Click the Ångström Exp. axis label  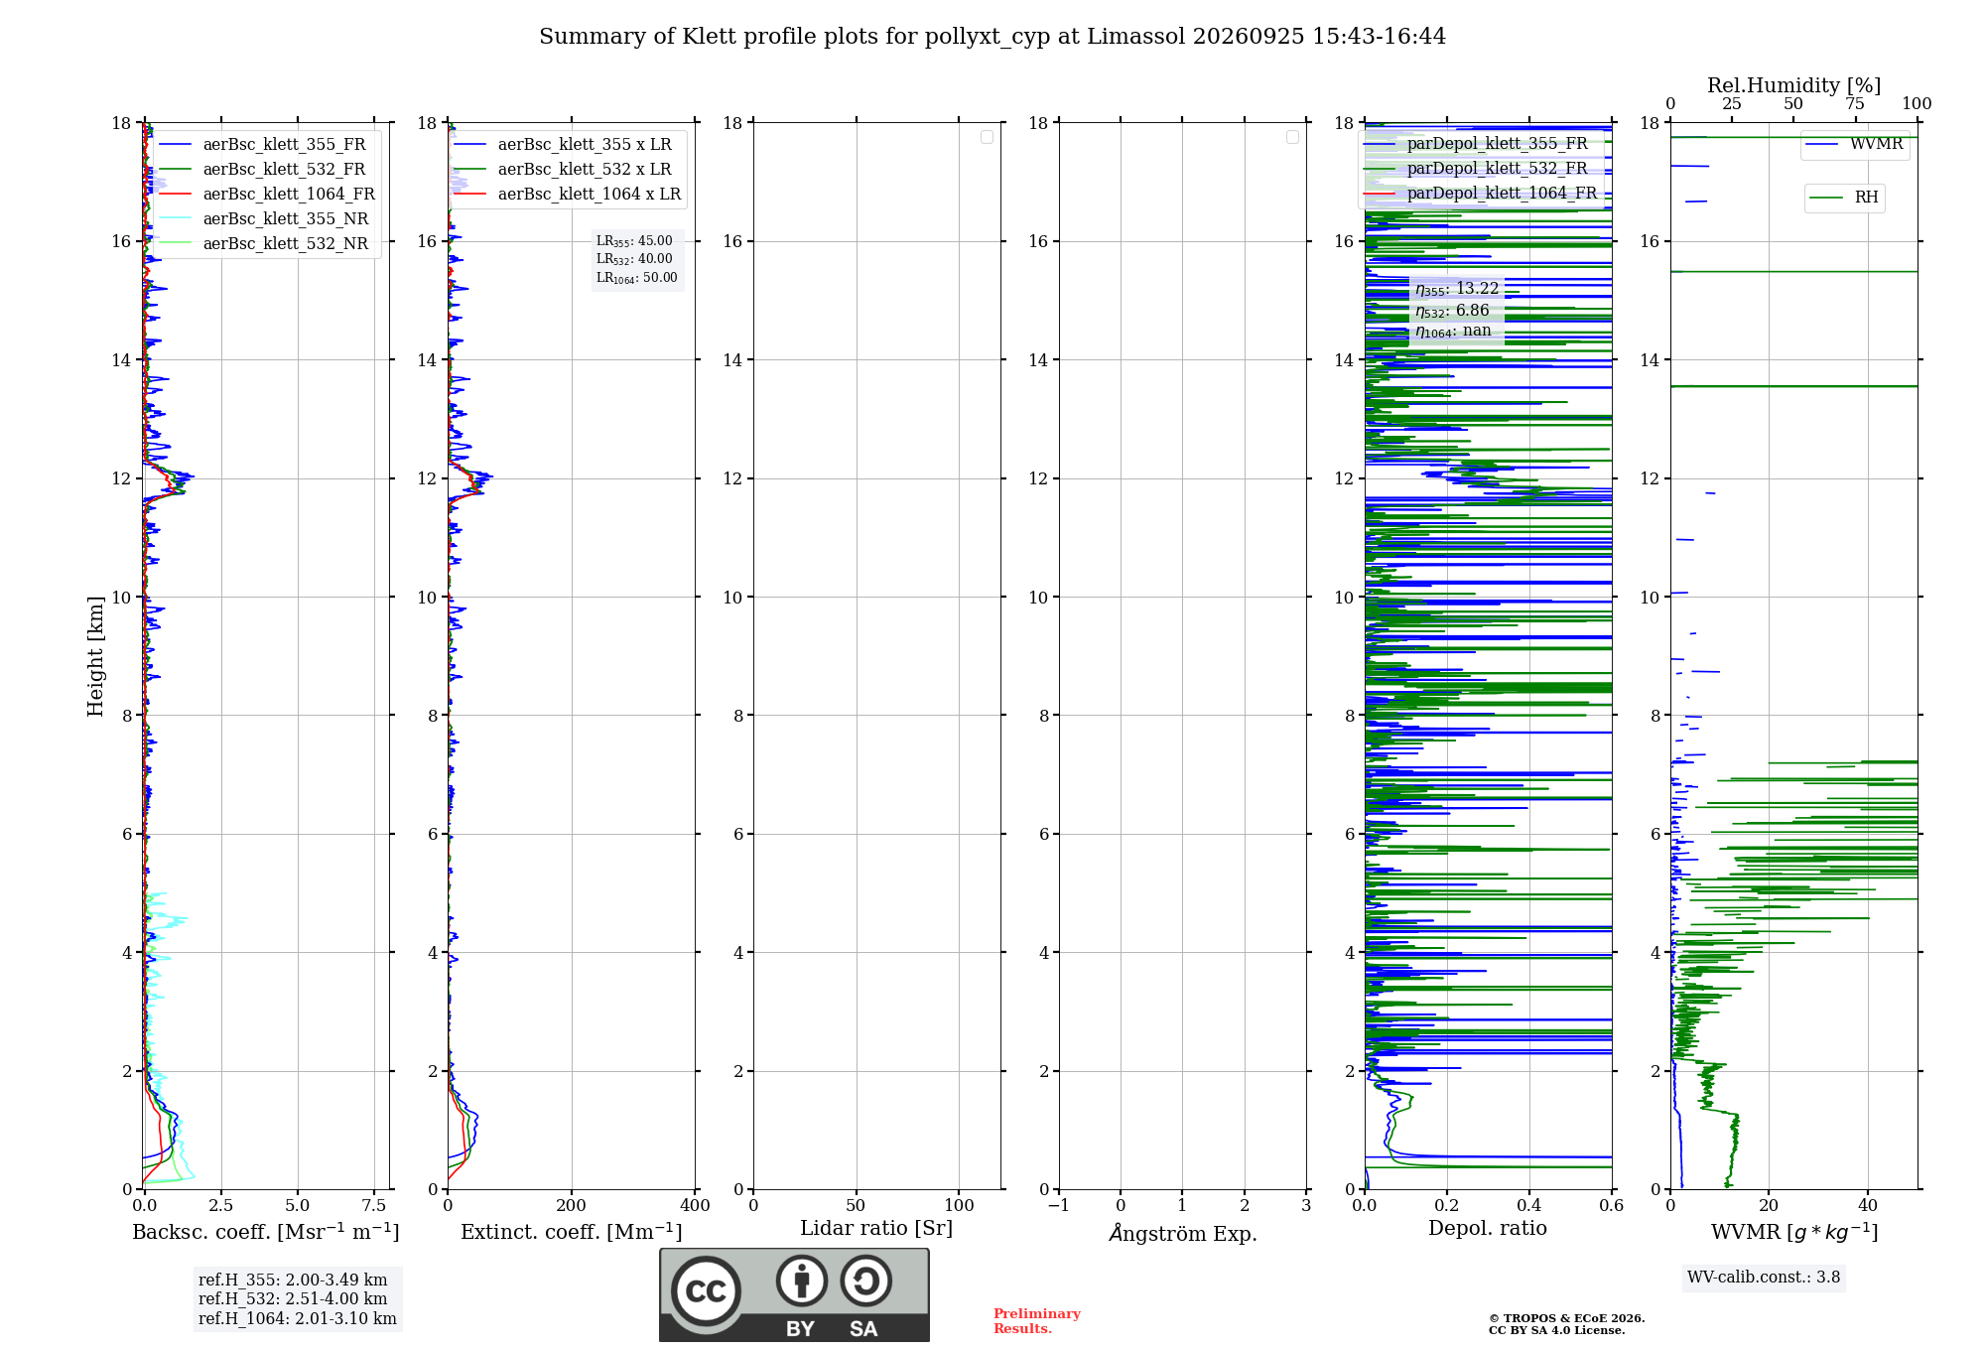click(x=1183, y=1233)
